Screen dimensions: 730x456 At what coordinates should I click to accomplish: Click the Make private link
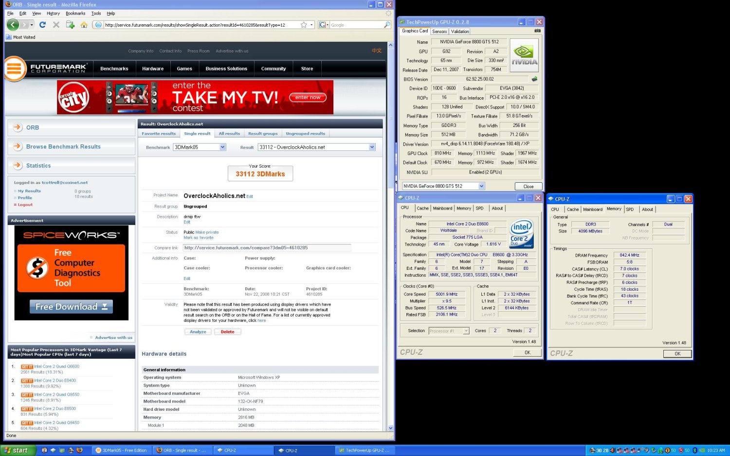pyautogui.click(x=207, y=232)
